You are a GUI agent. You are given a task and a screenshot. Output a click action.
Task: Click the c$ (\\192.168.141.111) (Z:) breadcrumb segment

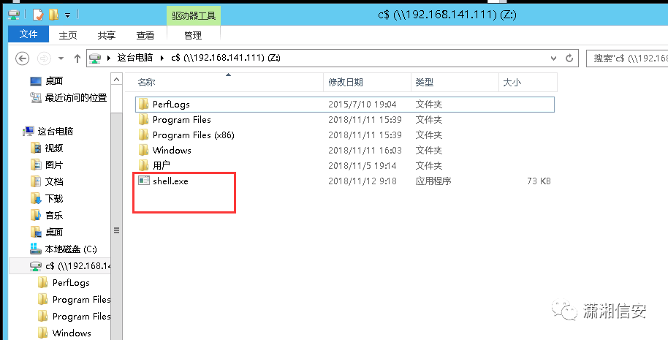point(225,58)
